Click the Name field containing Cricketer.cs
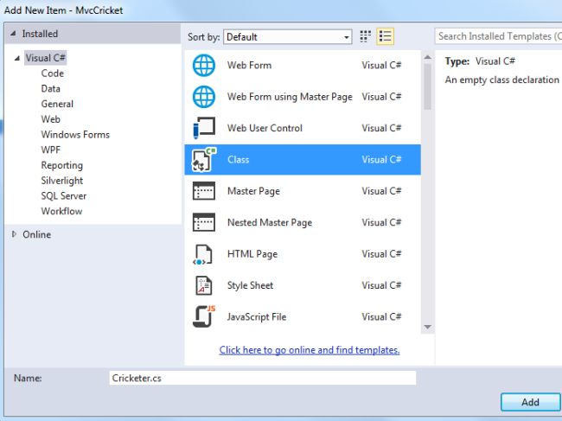 tap(263, 378)
